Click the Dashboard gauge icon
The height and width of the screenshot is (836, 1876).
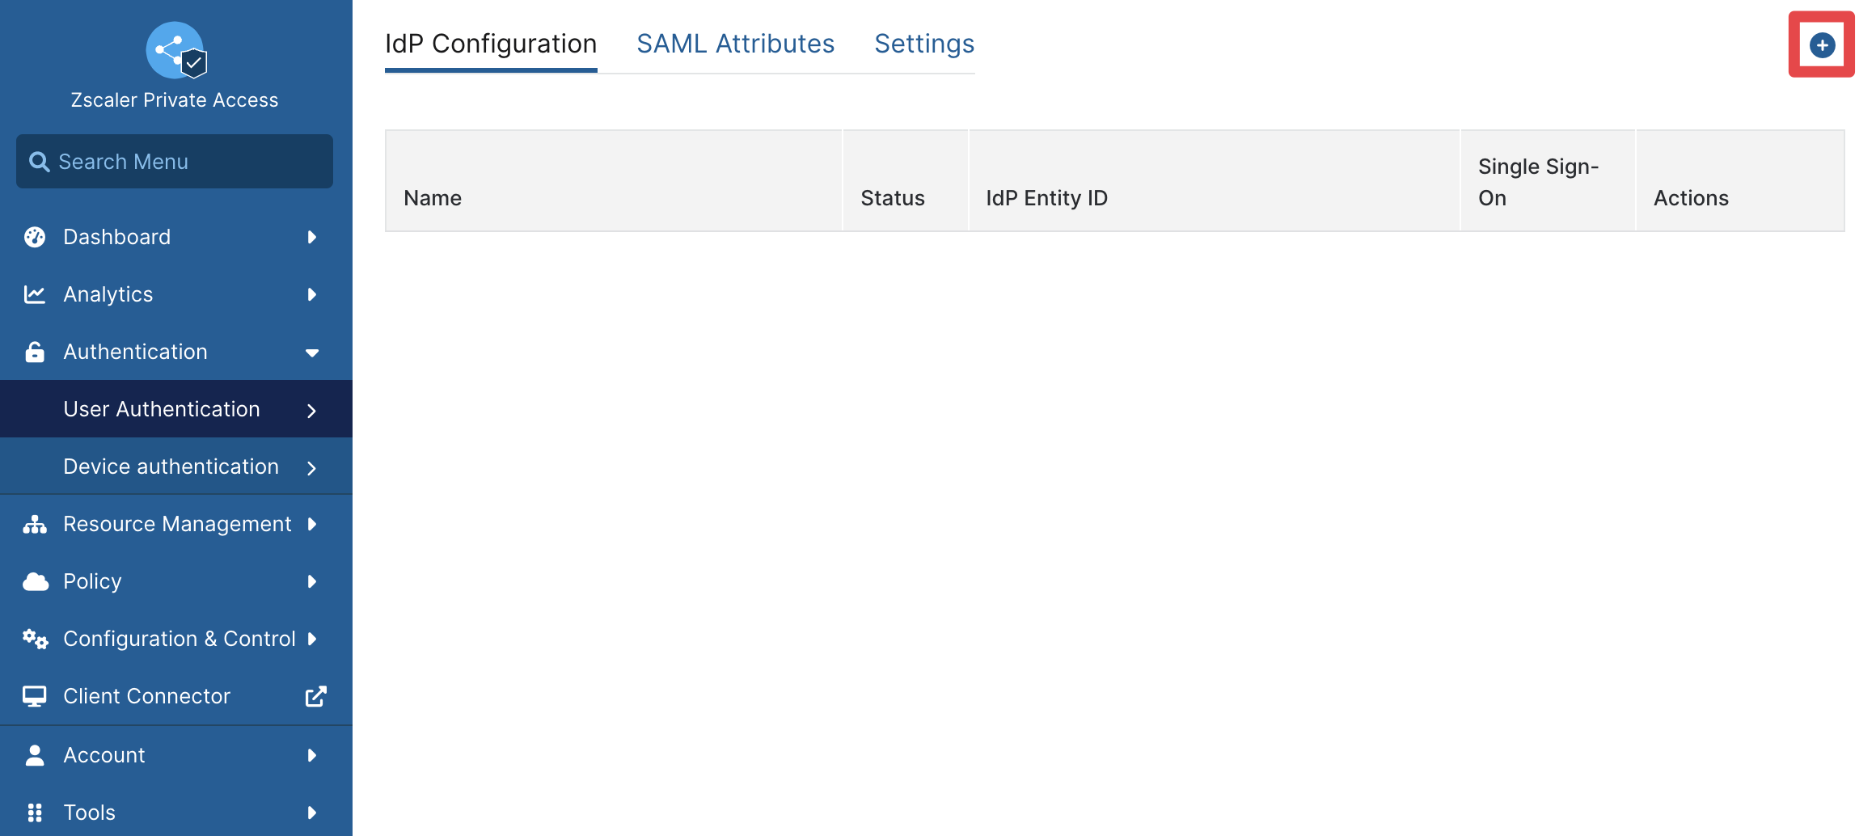click(x=35, y=237)
